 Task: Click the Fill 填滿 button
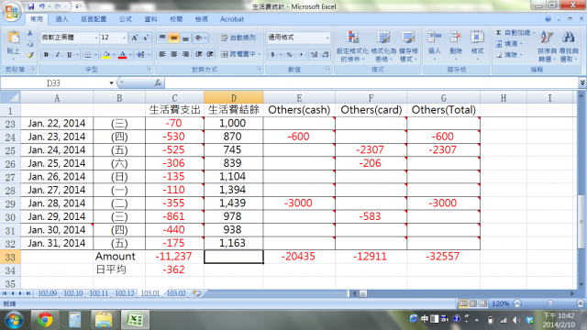pos(509,44)
